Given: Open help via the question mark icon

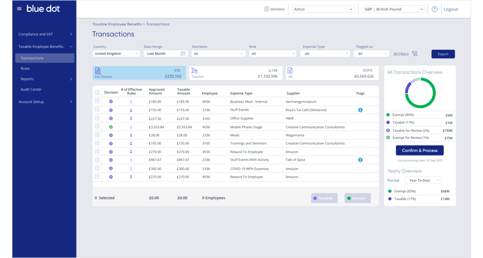Looking at the screenshot, I should pyautogui.click(x=434, y=9).
